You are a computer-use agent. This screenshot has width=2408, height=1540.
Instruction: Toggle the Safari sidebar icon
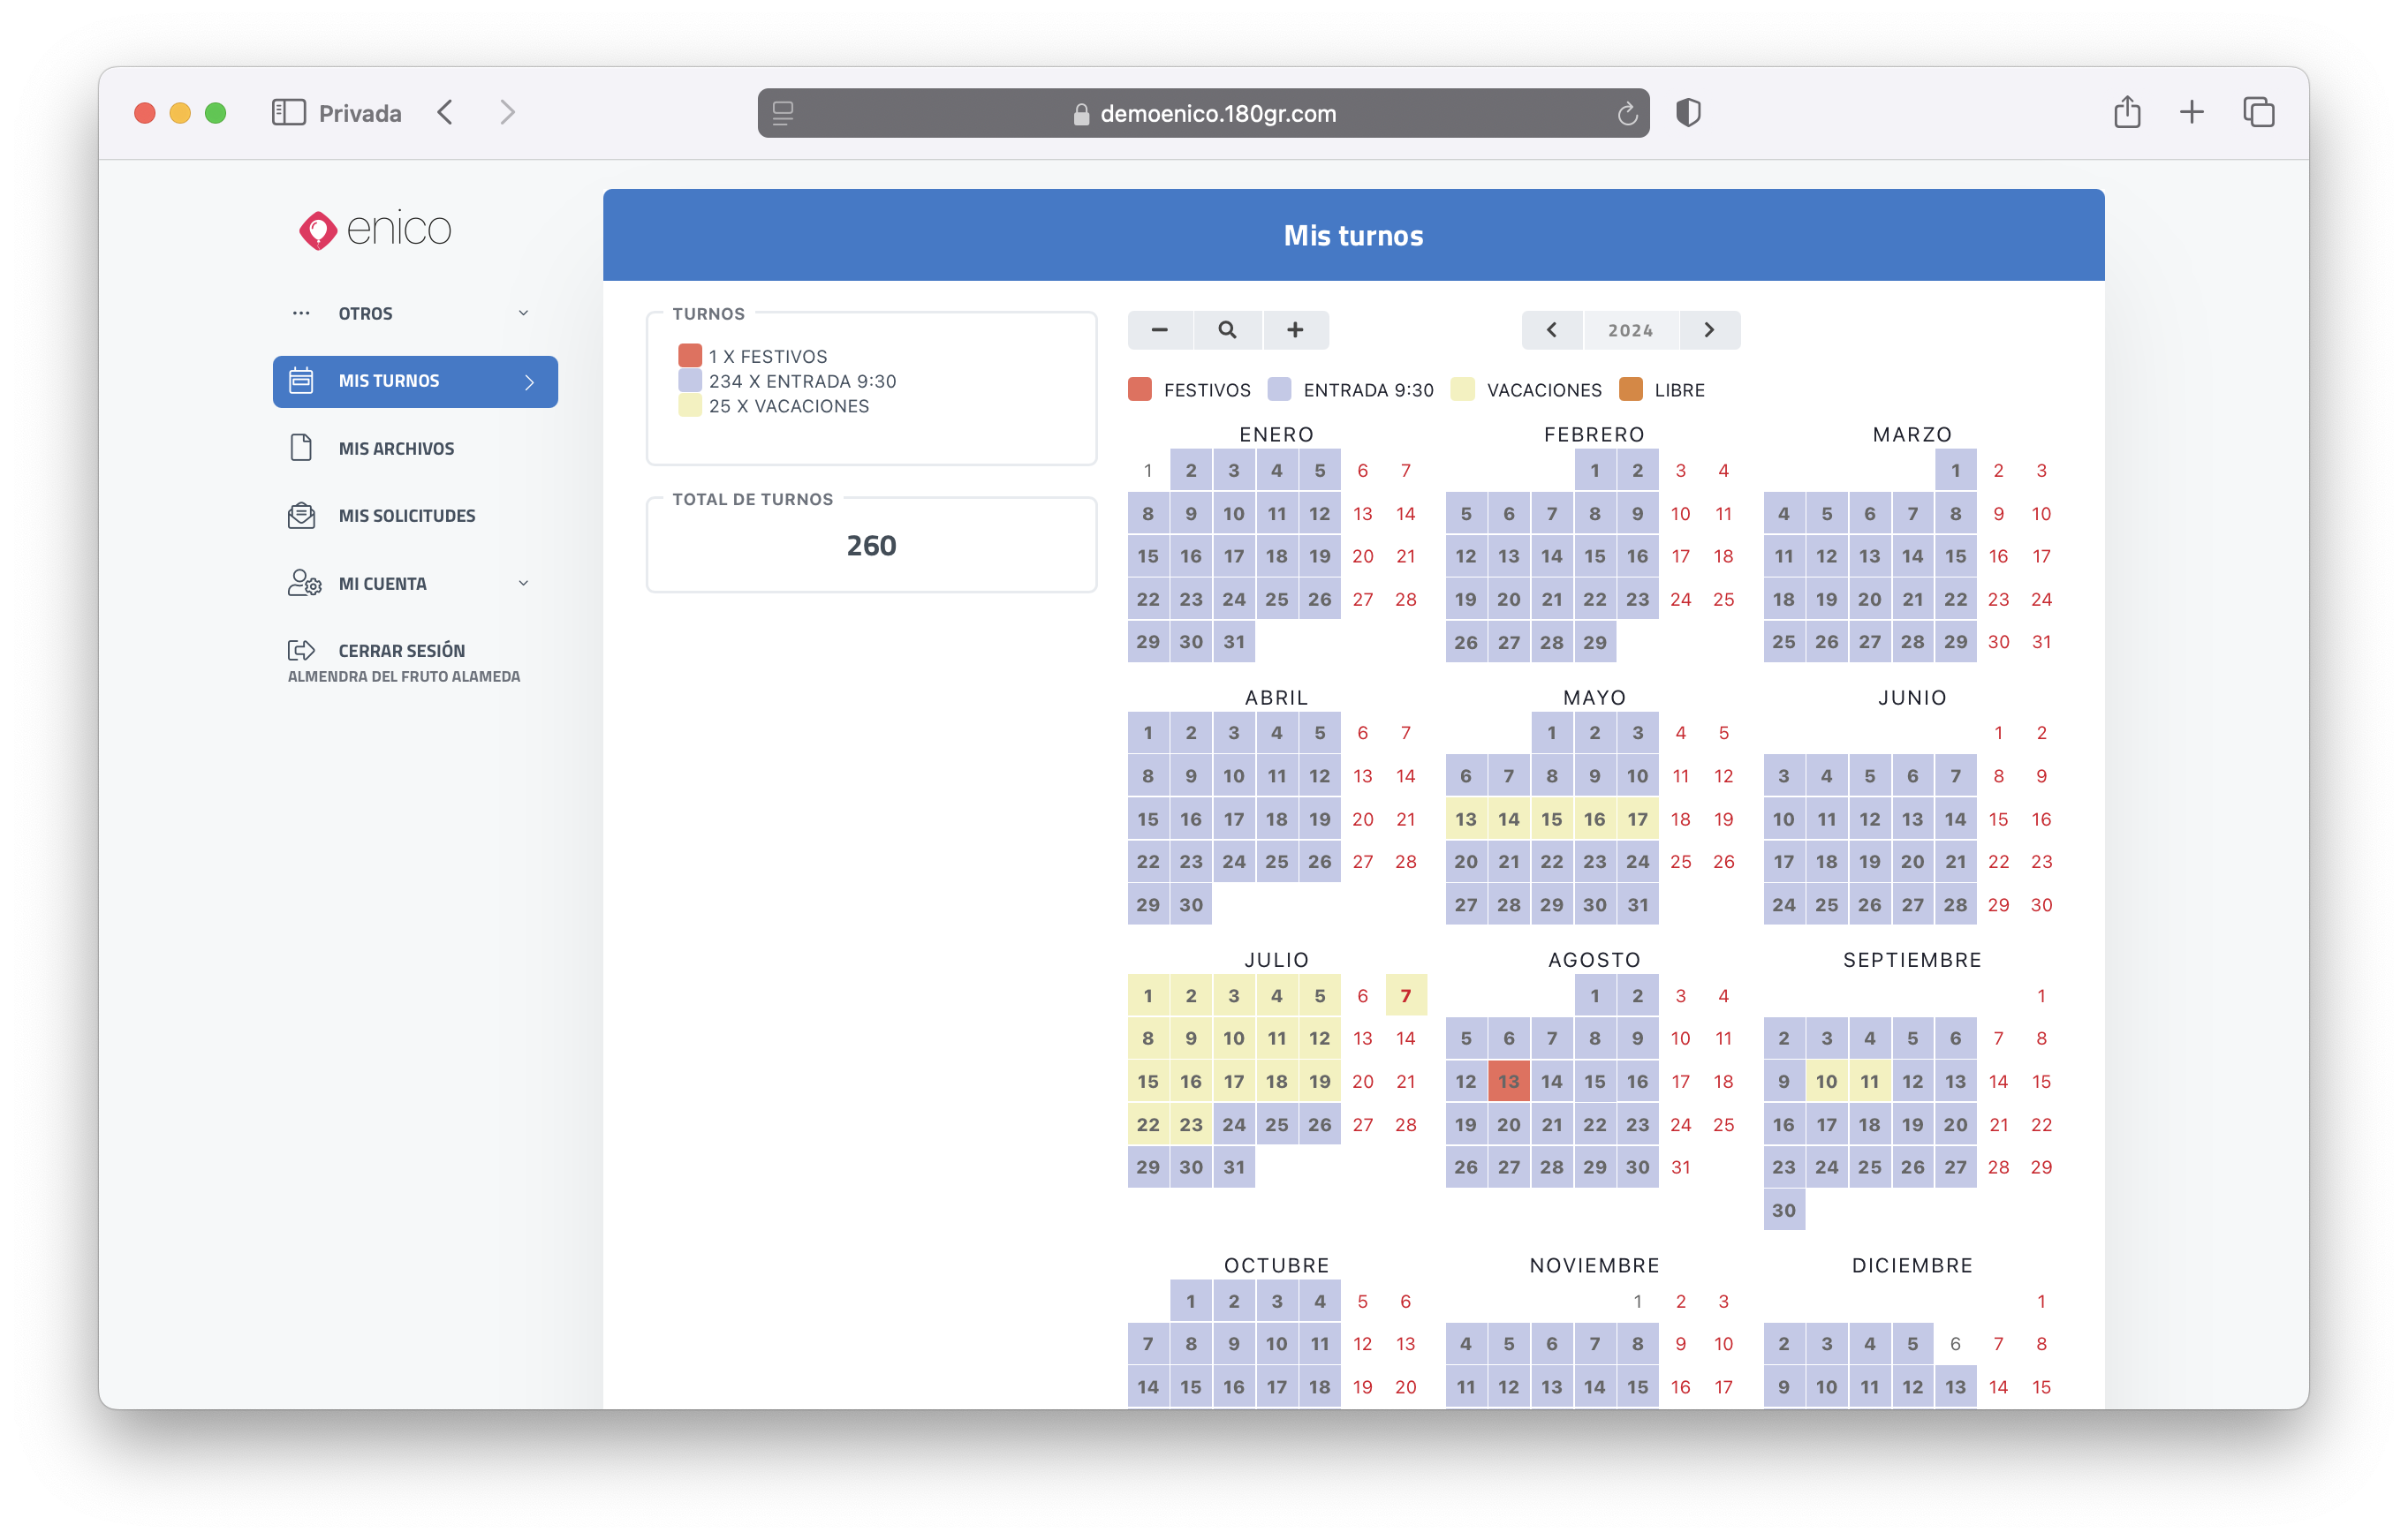(288, 112)
